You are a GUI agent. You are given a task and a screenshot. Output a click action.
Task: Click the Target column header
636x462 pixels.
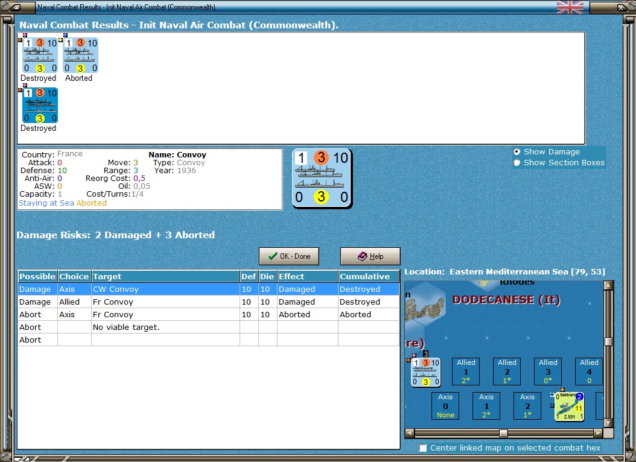click(165, 276)
